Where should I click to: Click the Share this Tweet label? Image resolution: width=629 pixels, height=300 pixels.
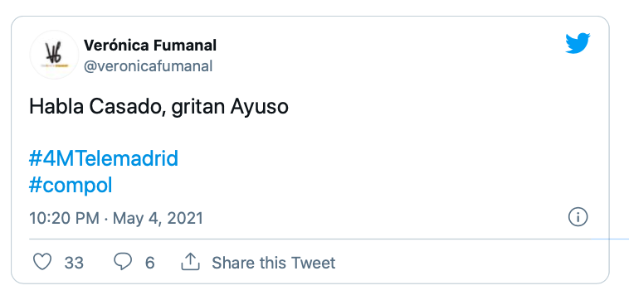point(274,263)
